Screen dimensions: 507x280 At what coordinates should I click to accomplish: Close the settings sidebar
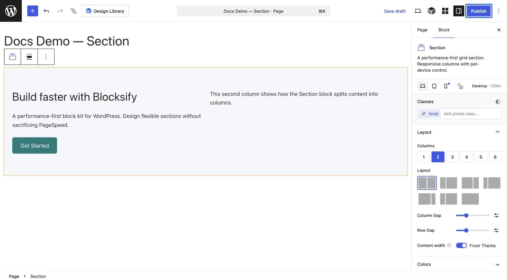point(499,30)
